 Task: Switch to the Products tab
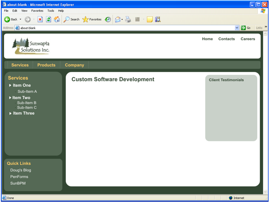[x=46, y=65]
